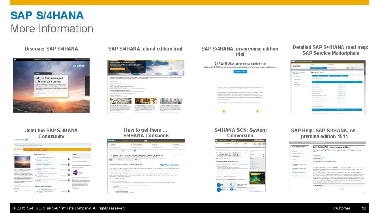
Task: Click the 'Customer' label in the footer
Action: (x=341, y=208)
